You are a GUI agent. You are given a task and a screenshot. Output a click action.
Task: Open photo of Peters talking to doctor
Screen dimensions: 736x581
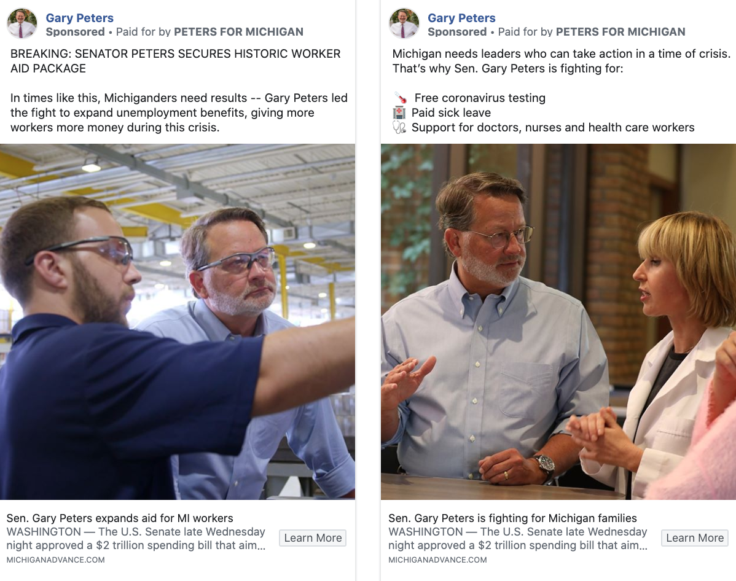click(558, 321)
